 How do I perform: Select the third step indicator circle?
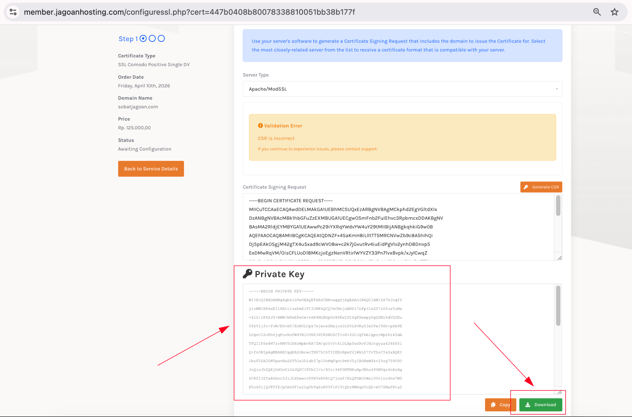(161, 39)
